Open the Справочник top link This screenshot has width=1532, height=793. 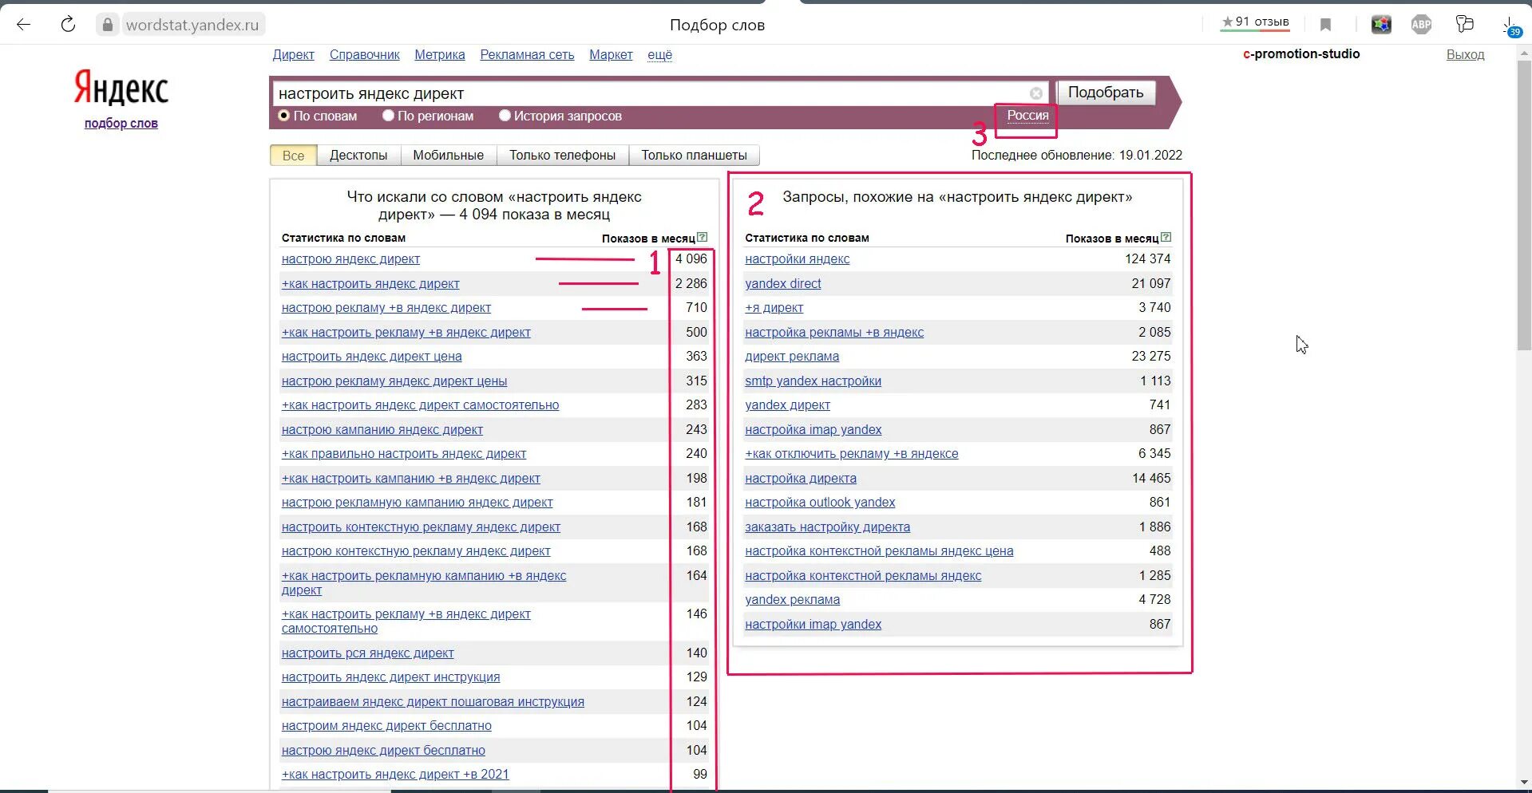tap(364, 55)
